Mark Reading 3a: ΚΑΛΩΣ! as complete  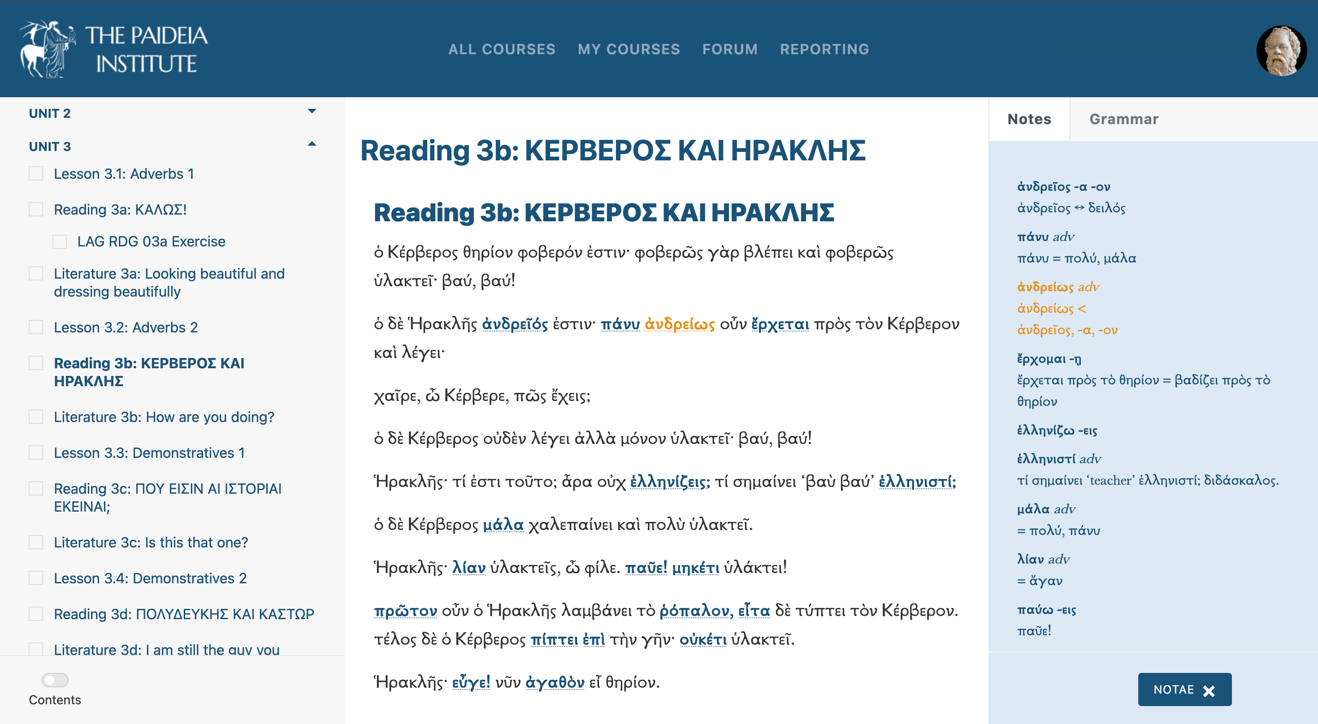[35, 209]
